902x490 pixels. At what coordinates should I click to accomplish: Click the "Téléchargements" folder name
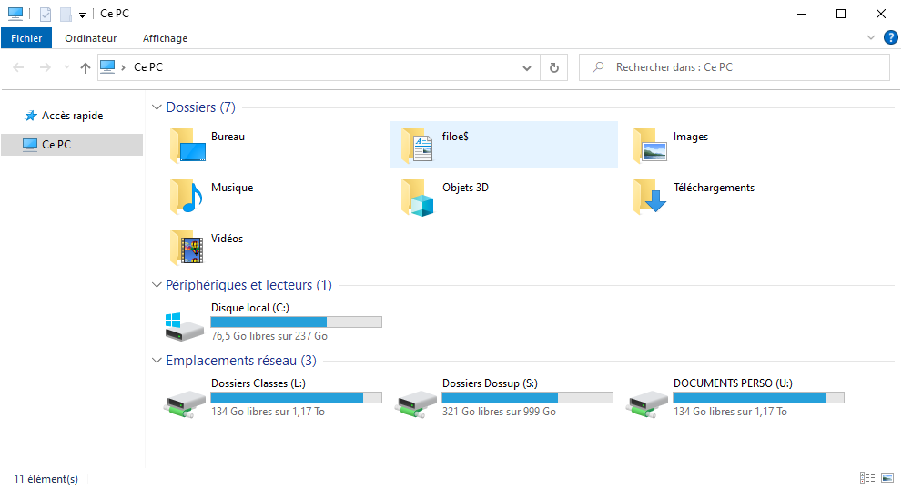tap(714, 187)
